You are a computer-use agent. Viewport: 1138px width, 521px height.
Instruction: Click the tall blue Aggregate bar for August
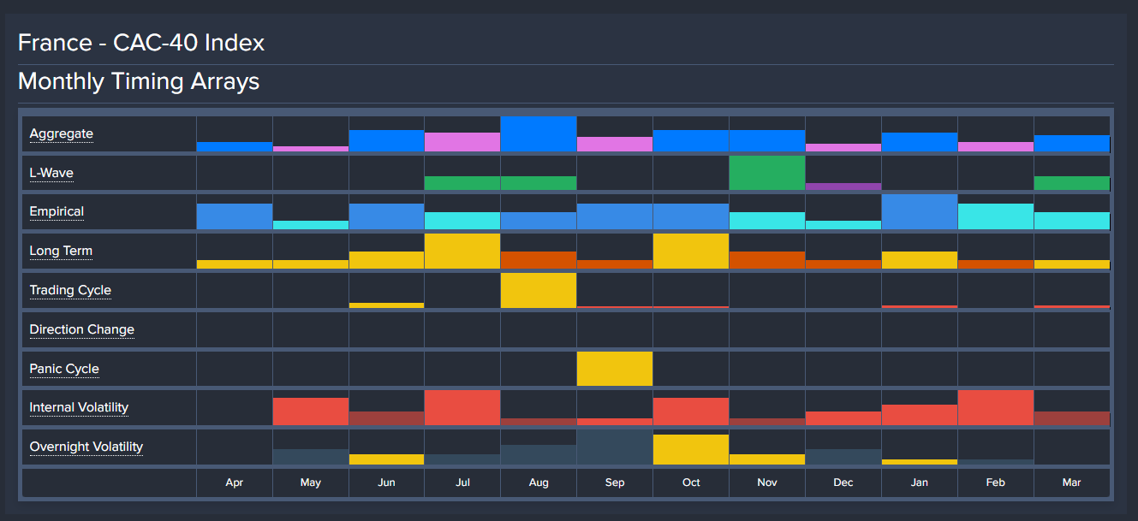click(x=539, y=134)
